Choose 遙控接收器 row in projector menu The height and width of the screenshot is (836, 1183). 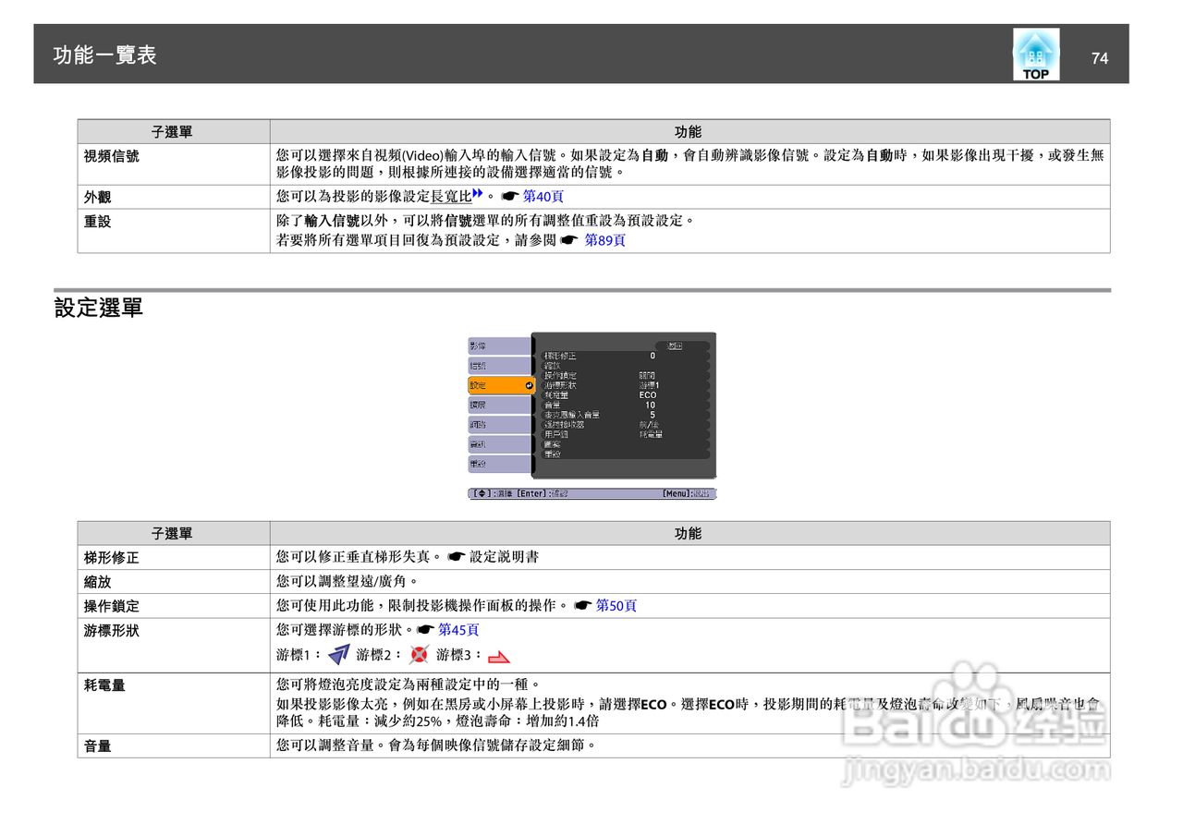625,425
